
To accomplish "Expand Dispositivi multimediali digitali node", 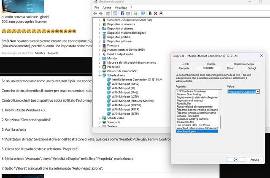I will click(x=100, y=33).
